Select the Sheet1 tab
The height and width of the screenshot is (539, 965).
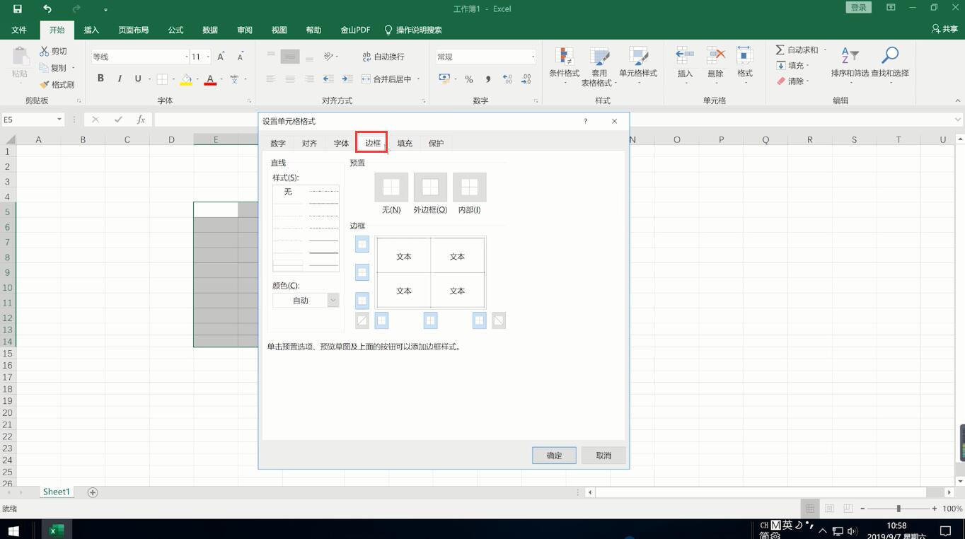pos(57,492)
